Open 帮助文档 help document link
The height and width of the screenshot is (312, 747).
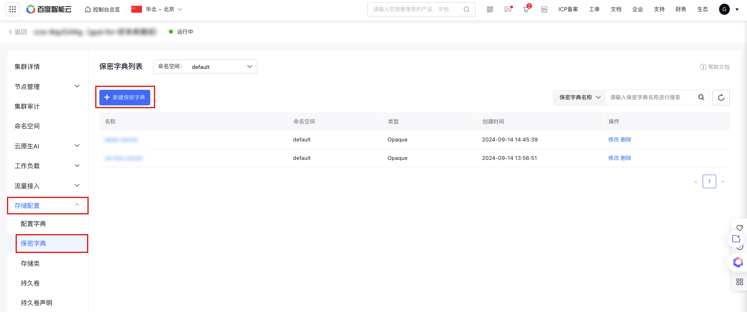[x=715, y=67]
